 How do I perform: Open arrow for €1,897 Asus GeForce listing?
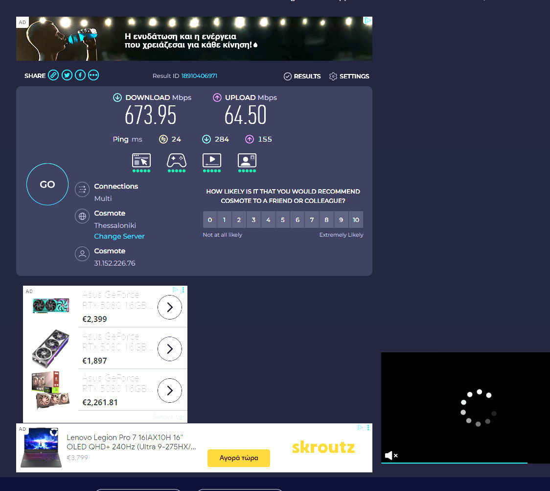tap(170, 349)
